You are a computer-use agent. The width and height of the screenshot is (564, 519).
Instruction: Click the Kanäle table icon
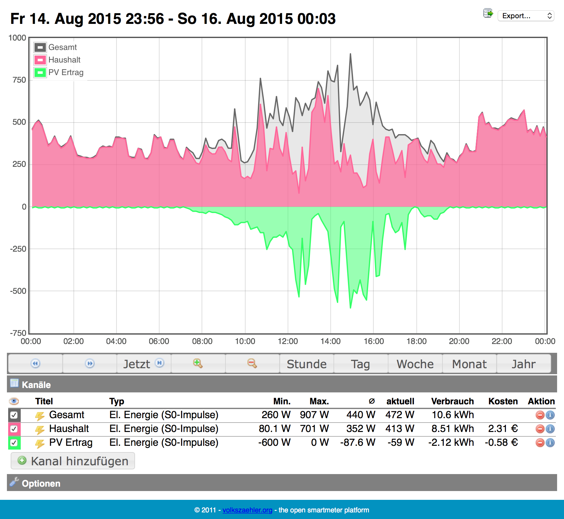[14, 383]
